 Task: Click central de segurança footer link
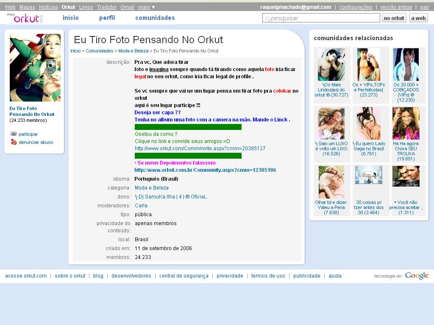[x=184, y=276]
